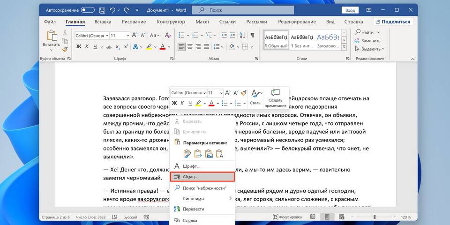Toggle paragraph marks ¶ display

(252, 35)
